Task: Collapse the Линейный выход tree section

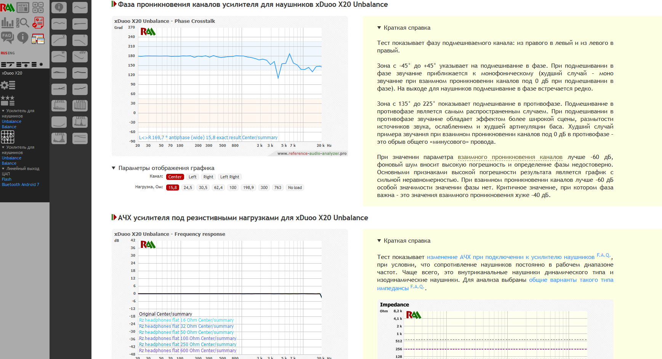Action: tap(3, 168)
